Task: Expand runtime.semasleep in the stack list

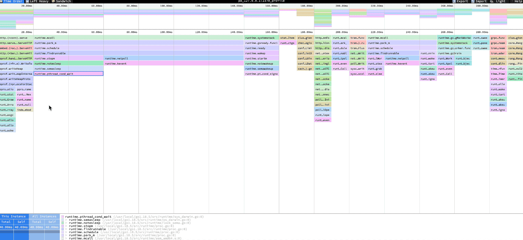Action: click(66, 220)
